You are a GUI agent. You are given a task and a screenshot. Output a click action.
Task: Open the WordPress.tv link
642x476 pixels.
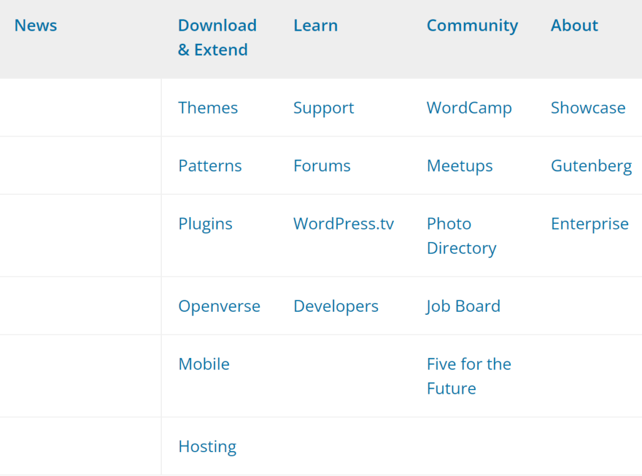[x=344, y=224]
